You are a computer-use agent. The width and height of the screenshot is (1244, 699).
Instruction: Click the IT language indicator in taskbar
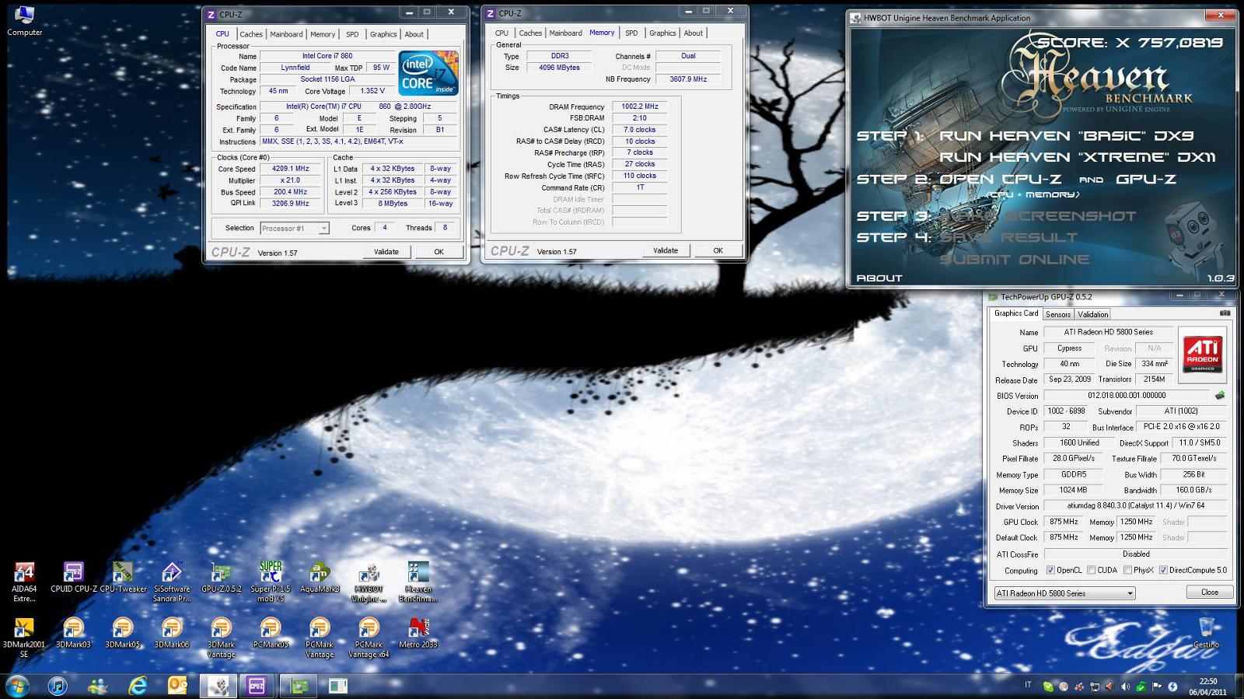coord(1028,685)
